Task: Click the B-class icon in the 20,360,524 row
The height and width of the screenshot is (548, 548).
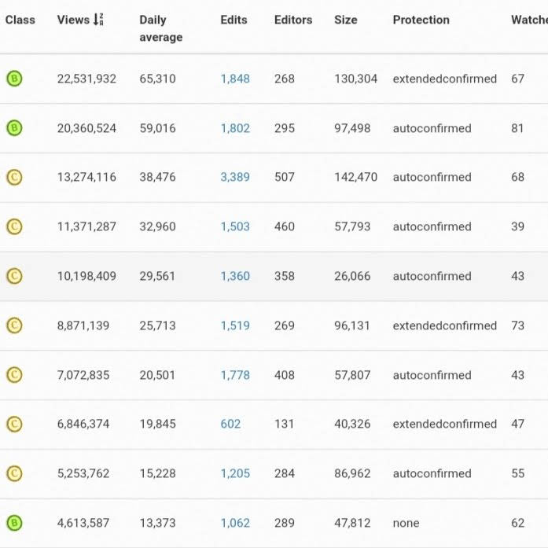Action: (14, 128)
